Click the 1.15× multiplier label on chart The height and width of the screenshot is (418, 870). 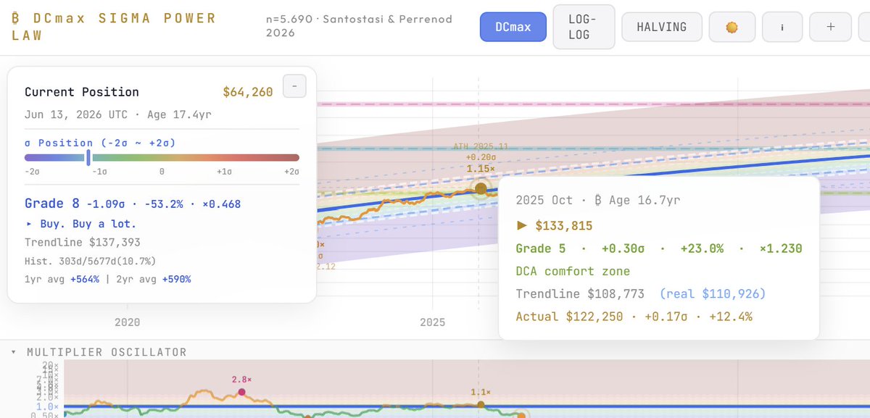pyautogui.click(x=481, y=169)
